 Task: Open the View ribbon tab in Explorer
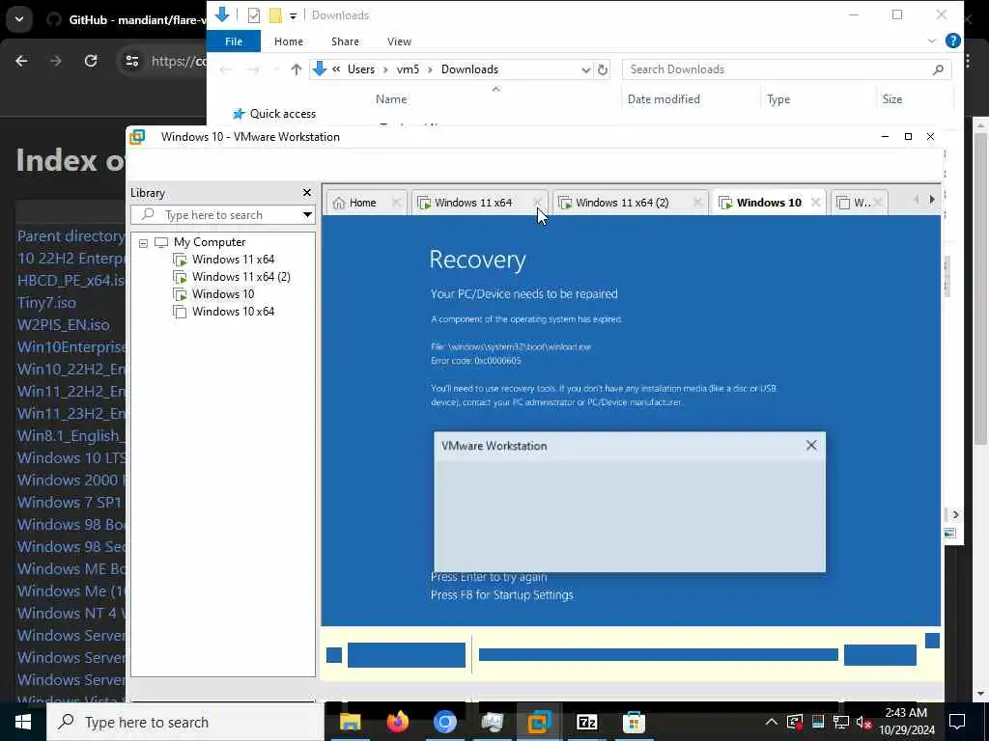click(399, 41)
